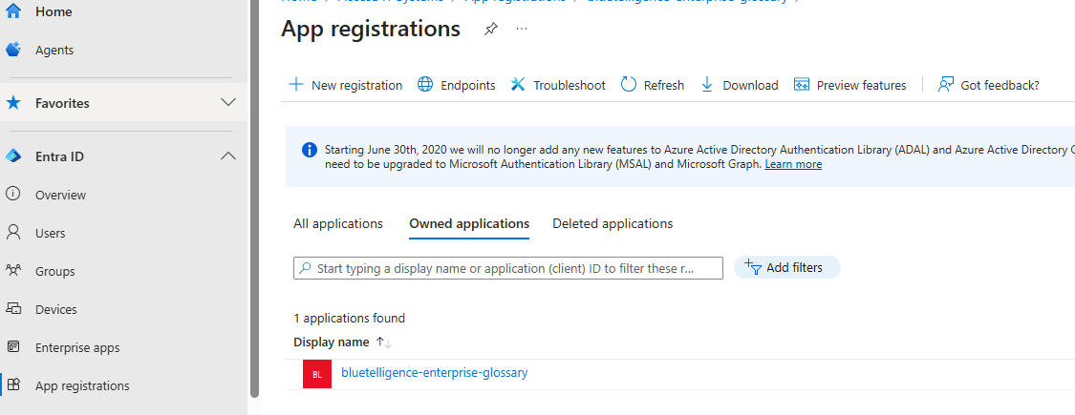Click the Favorites star icon

(13, 103)
